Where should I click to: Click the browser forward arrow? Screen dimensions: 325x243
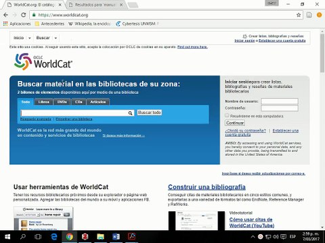[15, 15]
